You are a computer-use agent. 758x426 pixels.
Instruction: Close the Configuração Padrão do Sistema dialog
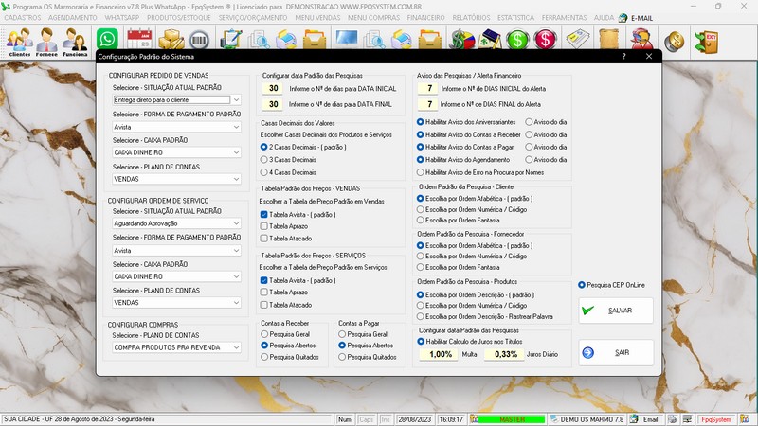(649, 57)
